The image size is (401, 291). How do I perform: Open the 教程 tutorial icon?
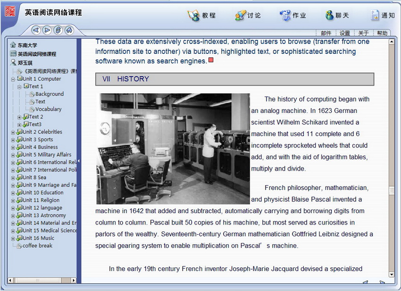[193, 16]
